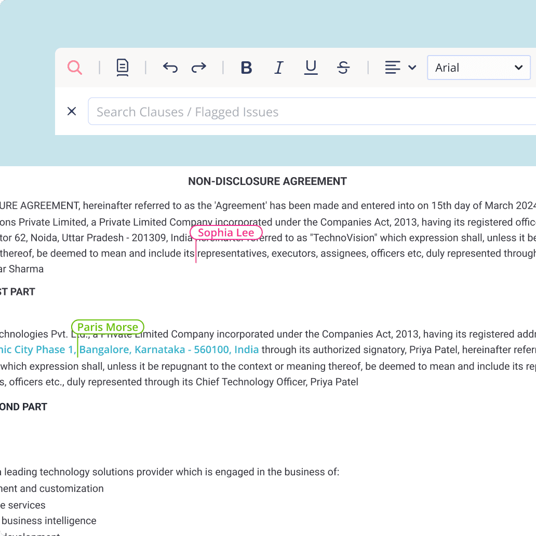Click the Sophia Lee cursor label
The width and height of the screenshot is (536, 536).
coord(226,233)
